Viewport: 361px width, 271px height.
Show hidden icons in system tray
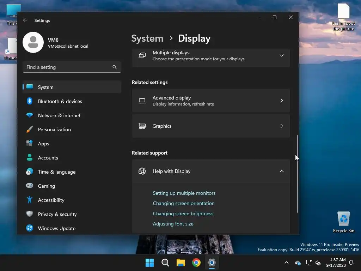click(287, 263)
